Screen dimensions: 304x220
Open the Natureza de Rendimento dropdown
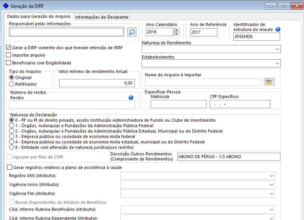tap(277, 49)
